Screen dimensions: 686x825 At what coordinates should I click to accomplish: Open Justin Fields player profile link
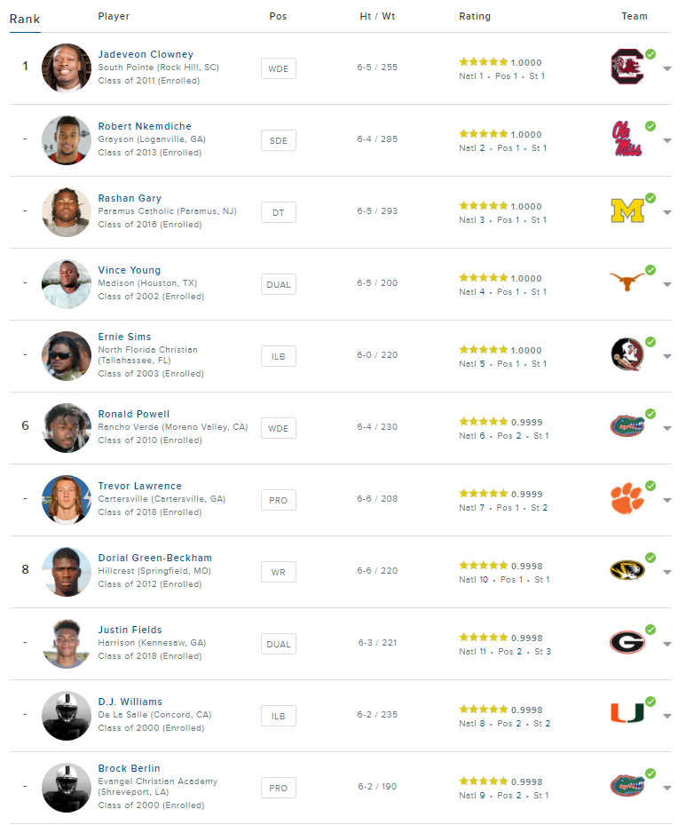coord(130,630)
